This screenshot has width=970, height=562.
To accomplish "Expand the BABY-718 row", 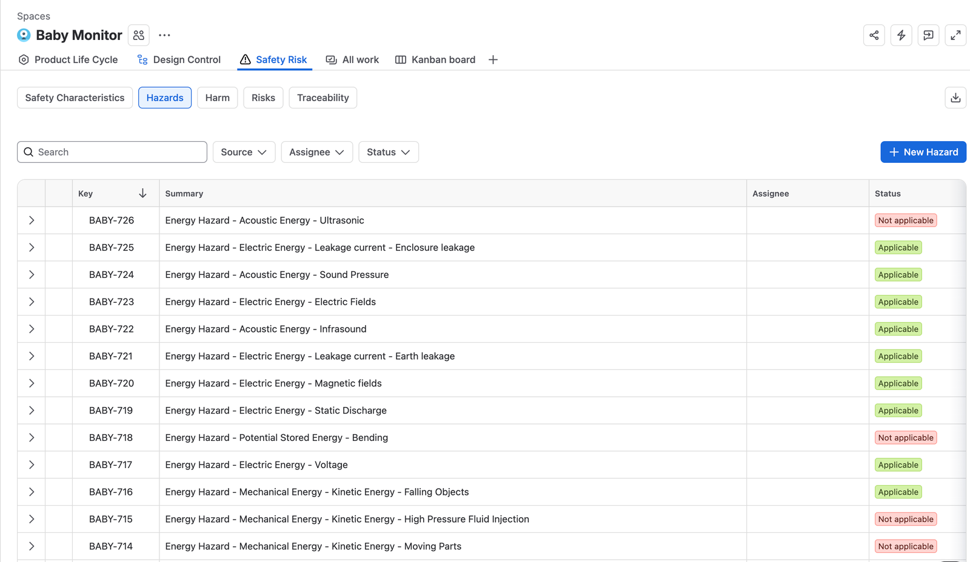I will tap(32, 438).
